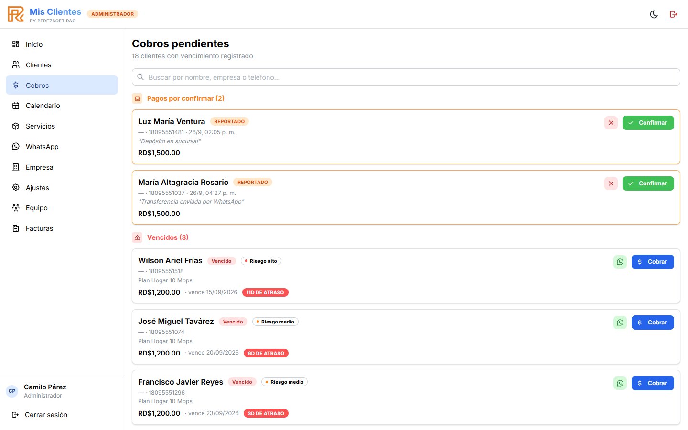Reject Luz María Ventura's payment with the X
The height and width of the screenshot is (430, 688).
611,123
